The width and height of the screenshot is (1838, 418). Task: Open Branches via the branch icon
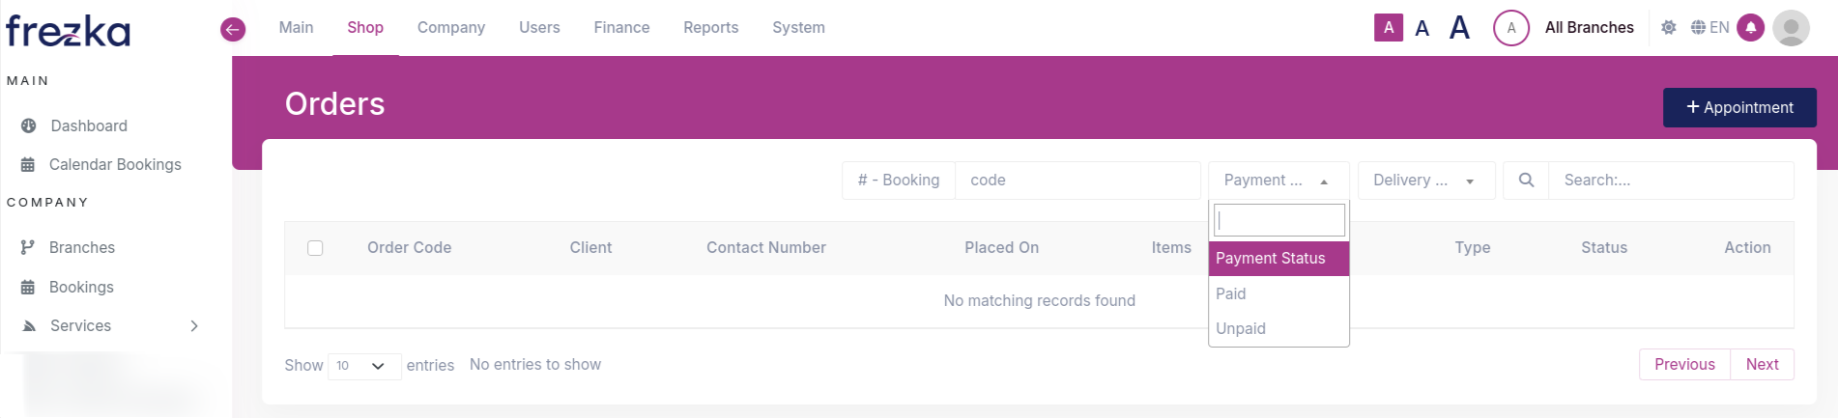(28, 247)
